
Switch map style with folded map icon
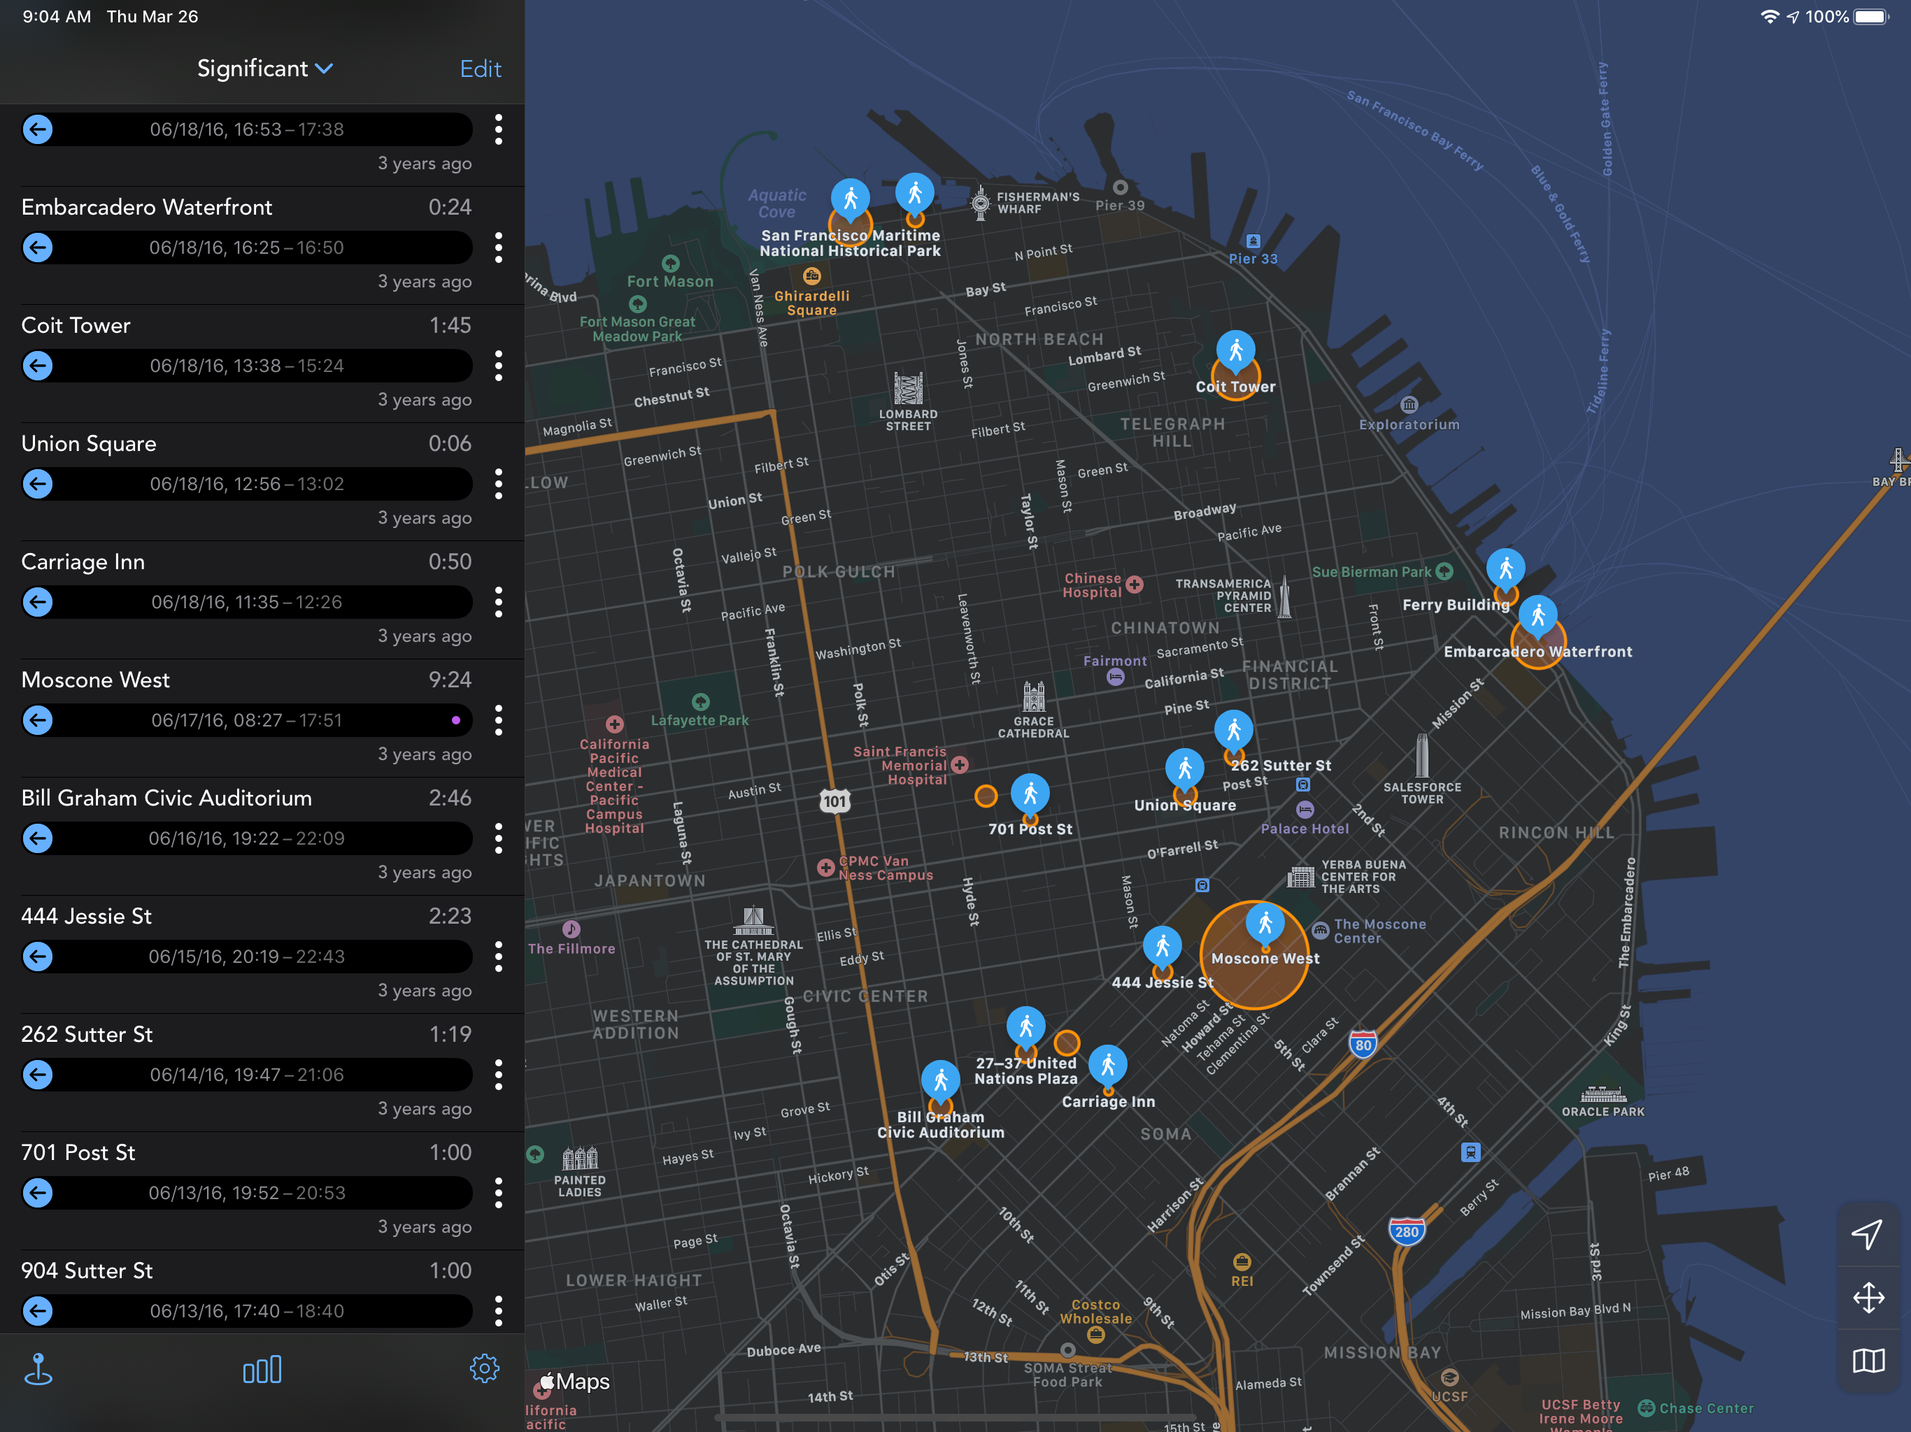click(x=1868, y=1361)
